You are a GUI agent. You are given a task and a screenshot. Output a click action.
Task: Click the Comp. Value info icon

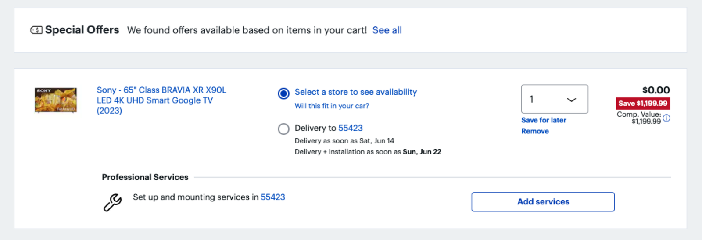[x=666, y=118]
